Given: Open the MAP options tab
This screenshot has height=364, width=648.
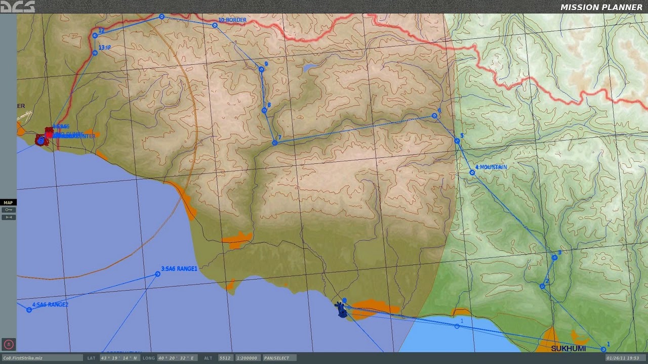Looking at the screenshot, I should click(x=8, y=203).
